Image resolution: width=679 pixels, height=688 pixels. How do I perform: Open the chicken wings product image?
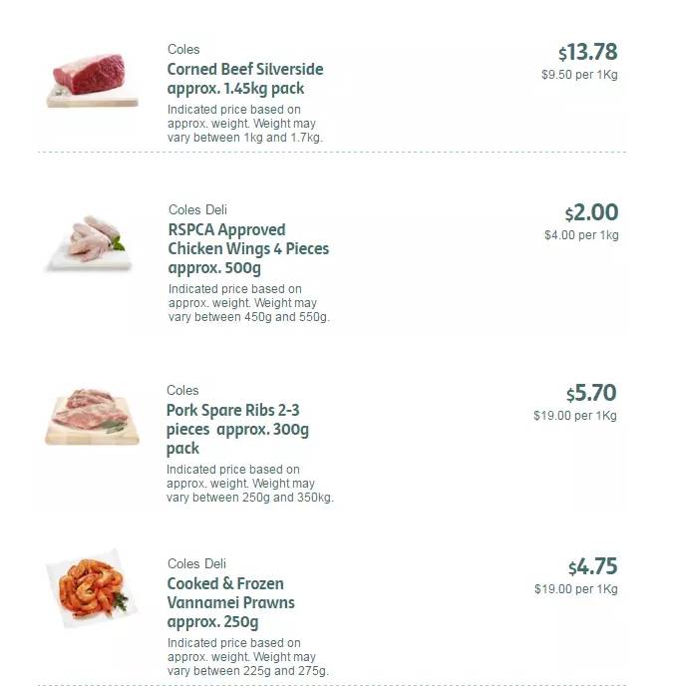pos(89,242)
